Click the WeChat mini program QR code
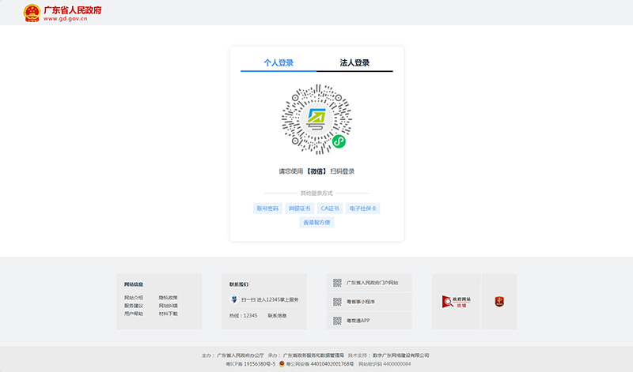Screen dimensions: 633x372 (x=316, y=118)
